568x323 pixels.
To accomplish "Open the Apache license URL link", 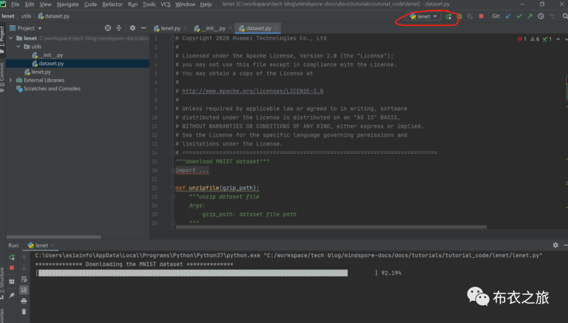I will click(x=252, y=91).
